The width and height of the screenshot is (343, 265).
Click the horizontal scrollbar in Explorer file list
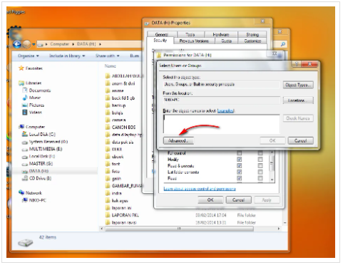coord(179,229)
